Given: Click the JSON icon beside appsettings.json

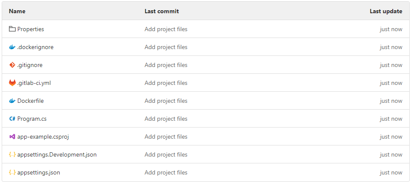Looking at the screenshot, I should point(12,172).
